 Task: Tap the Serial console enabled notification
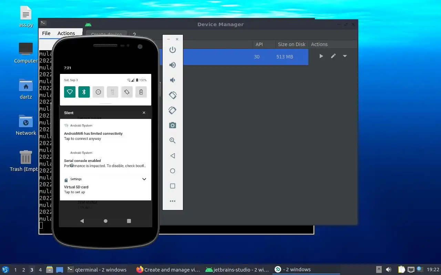pos(105,159)
